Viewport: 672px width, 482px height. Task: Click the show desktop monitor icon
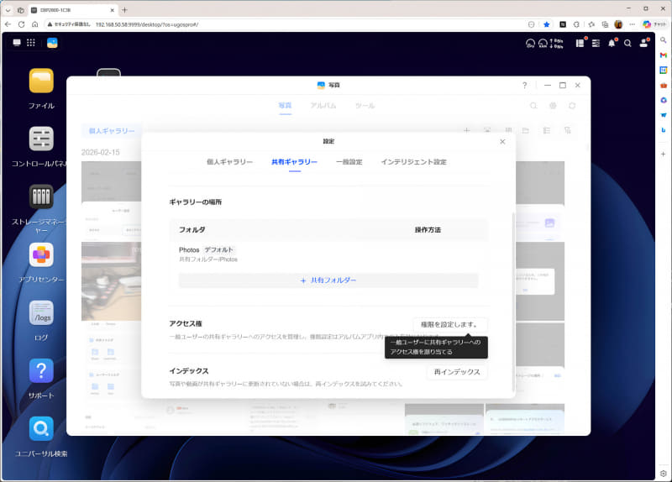(x=17, y=43)
